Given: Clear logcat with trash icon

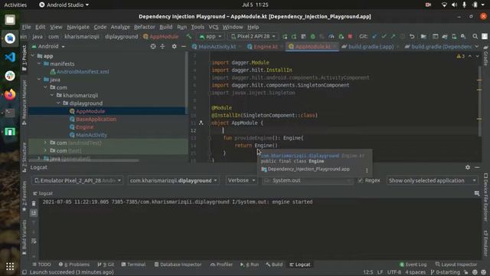Looking at the screenshot, I should pos(34,203).
